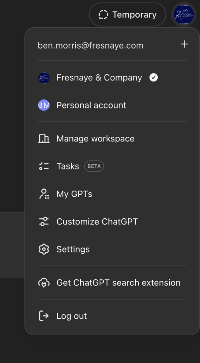200x363 pixels.
Task: Click the Temporary chat button
Action: [x=127, y=15]
